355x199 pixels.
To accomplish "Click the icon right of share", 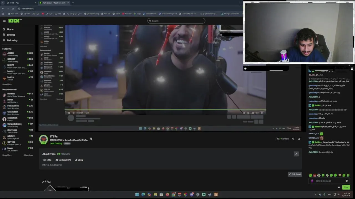I will pyautogui.click(x=299, y=139).
